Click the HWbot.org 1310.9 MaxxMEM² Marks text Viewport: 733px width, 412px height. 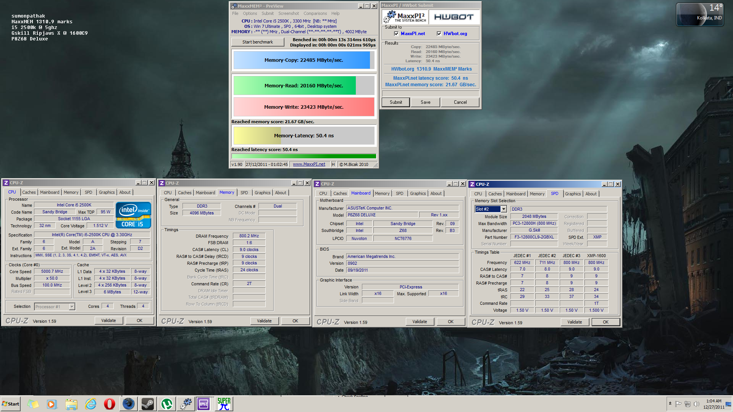(x=431, y=69)
